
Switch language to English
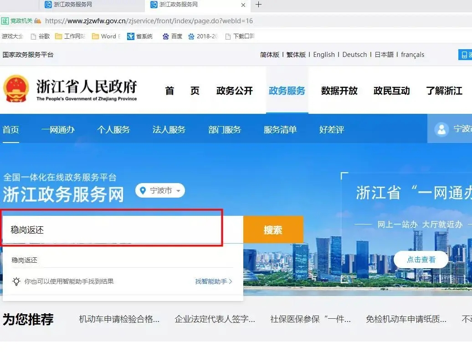324,55
